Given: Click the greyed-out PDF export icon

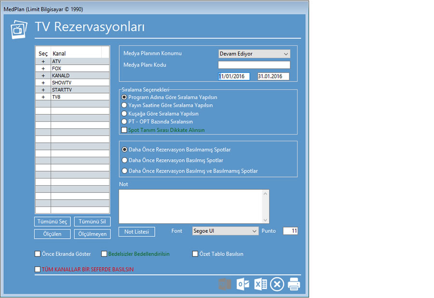Looking at the screenshot, I should click(x=225, y=284).
